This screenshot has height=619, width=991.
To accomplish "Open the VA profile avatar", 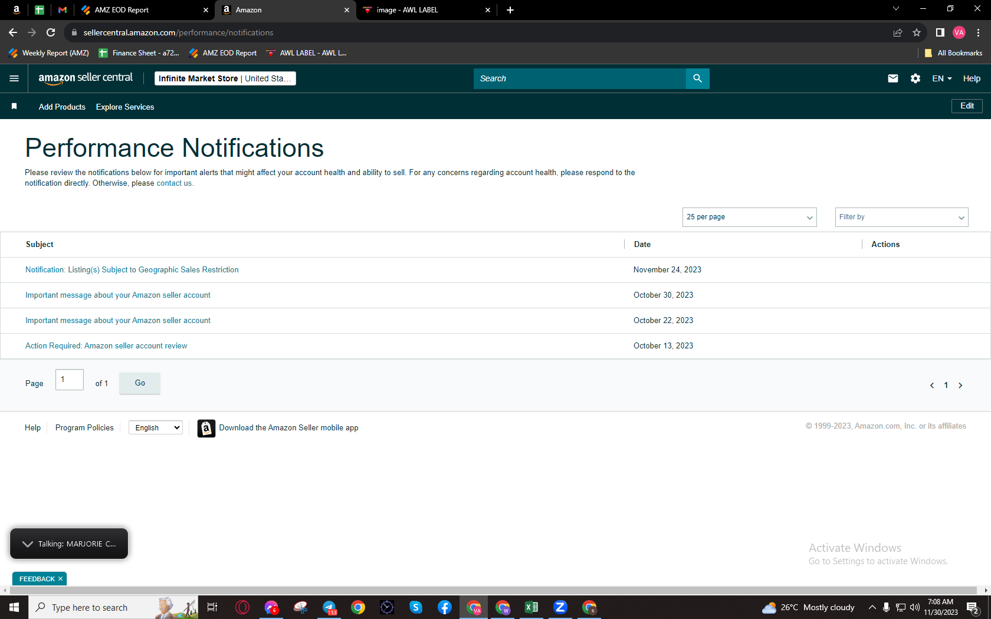I will click(x=959, y=32).
